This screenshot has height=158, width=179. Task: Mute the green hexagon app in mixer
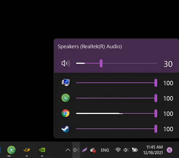pos(66,98)
